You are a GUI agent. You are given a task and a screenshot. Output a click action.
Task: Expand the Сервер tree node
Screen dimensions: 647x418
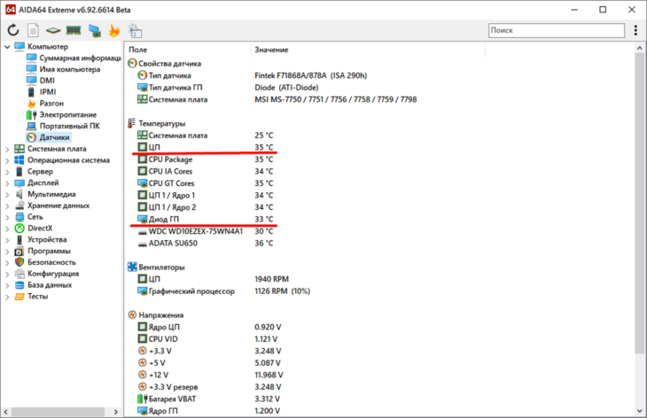7,172
